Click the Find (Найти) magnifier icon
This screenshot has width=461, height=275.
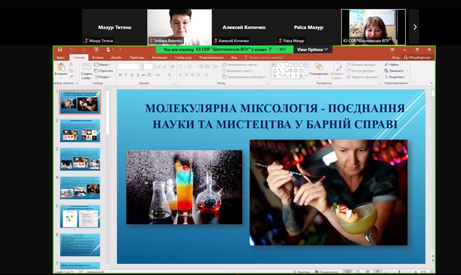click(386, 65)
